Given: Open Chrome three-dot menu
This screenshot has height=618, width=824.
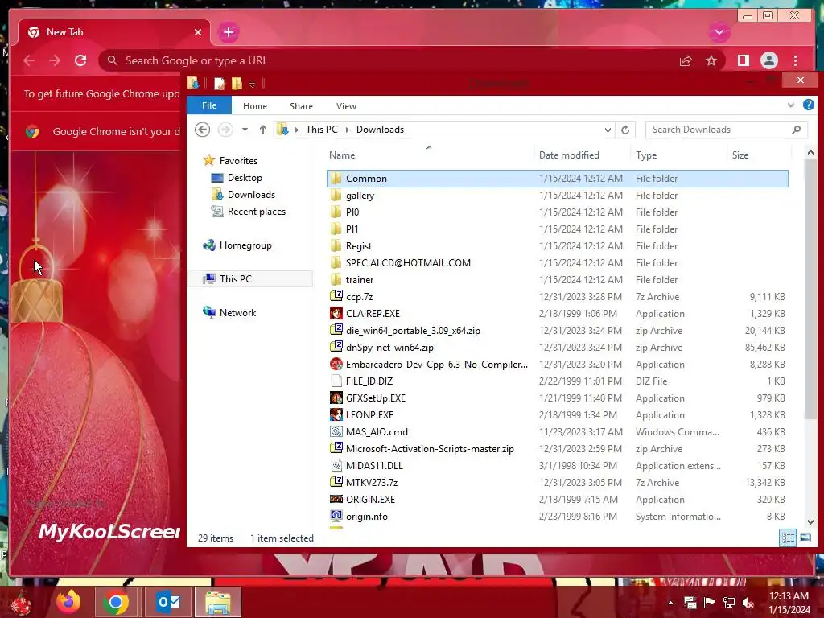Looking at the screenshot, I should pos(795,60).
